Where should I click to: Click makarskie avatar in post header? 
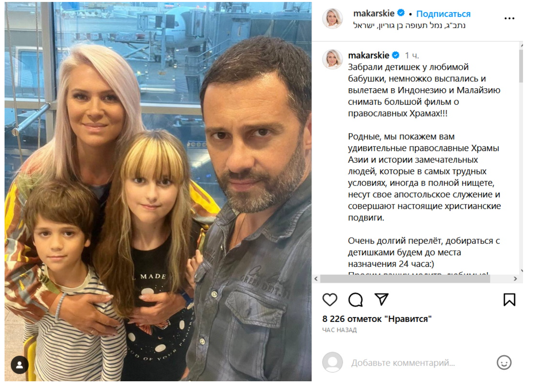coord(332,18)
